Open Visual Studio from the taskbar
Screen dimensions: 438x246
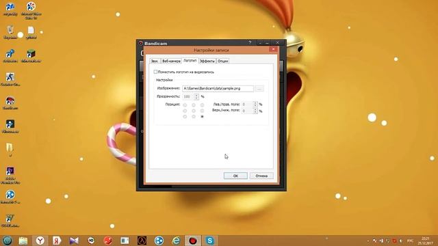[x=74, y=241]
